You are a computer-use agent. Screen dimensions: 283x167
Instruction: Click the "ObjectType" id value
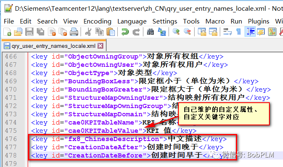point(89,73)
